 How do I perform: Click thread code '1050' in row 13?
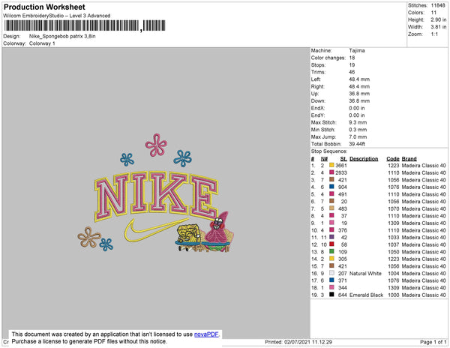(394, 252)
